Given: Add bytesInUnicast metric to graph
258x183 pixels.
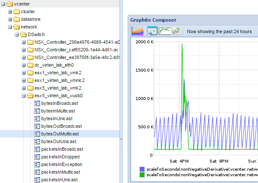Looking at the screenshot, I should pyautogui.click(x=57, y=118).
